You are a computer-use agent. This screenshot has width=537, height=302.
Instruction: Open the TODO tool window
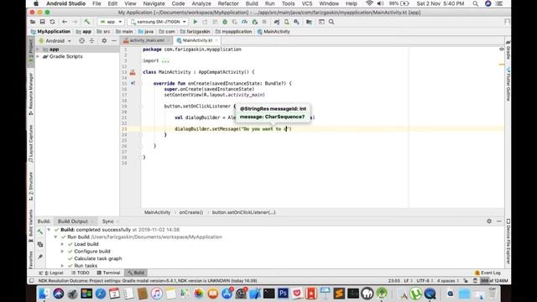81,273
